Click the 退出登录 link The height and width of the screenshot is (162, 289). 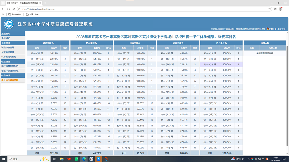point(281,29)
